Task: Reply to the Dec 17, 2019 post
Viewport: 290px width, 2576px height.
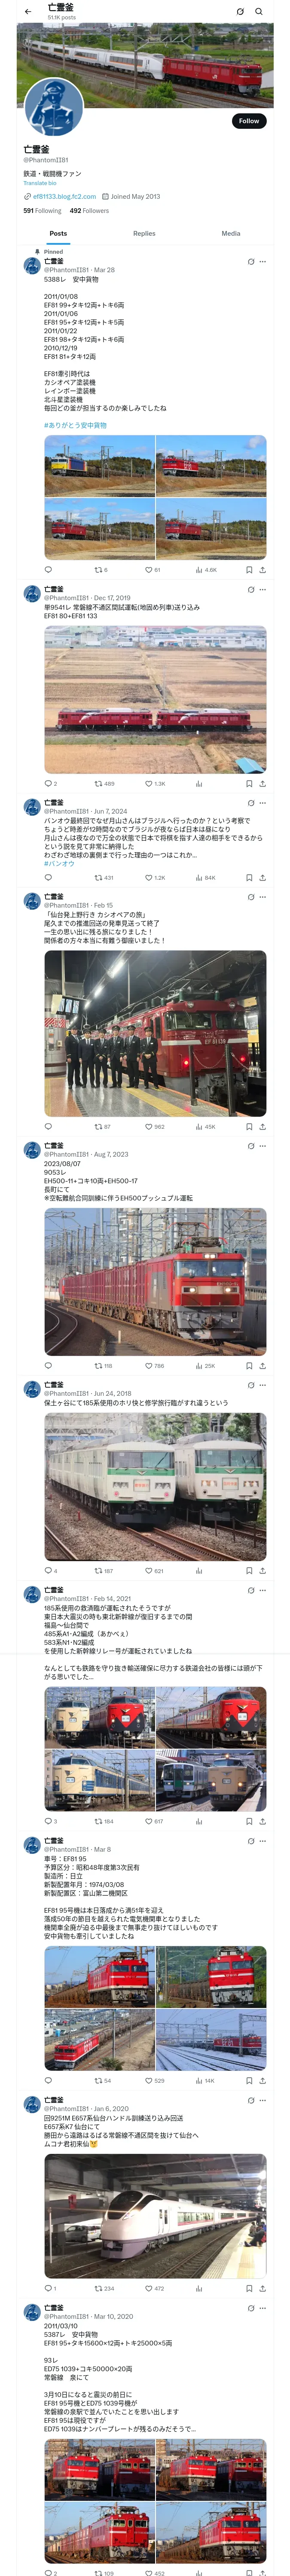Action: point(50,784)
